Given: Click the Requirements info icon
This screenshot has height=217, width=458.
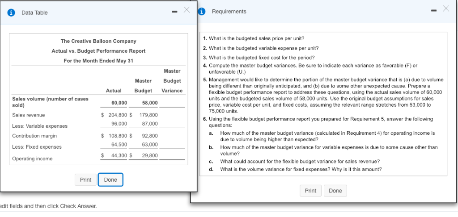Looking at the screenshot, I should point(202,11).
